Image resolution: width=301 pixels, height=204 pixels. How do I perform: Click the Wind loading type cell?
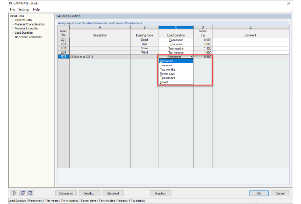point(145,52)
